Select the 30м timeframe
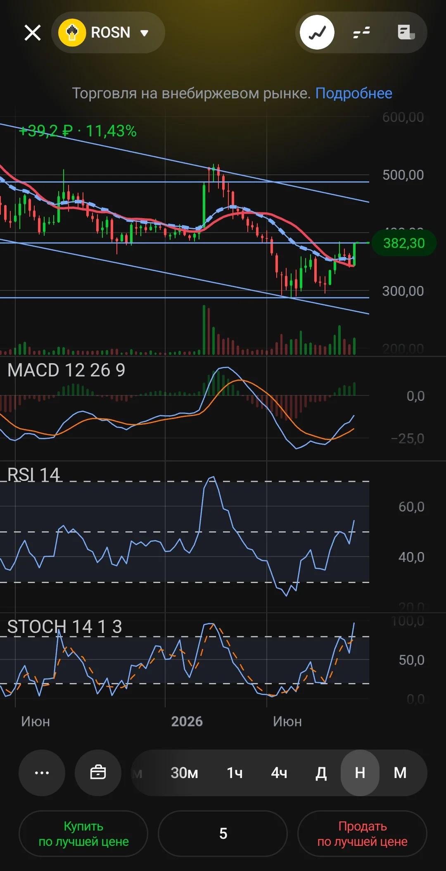Image resolution: width=446 pixels, height=871 pixels. (x=184, y=773)
